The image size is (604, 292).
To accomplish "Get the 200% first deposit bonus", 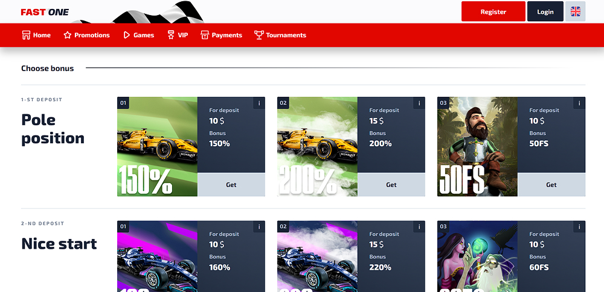I will [x=391, y=185].
